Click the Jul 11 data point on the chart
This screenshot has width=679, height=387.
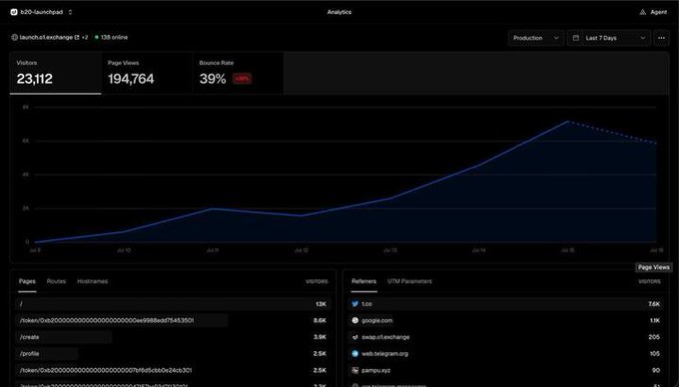pyautogui.click(x=212, y=208)
